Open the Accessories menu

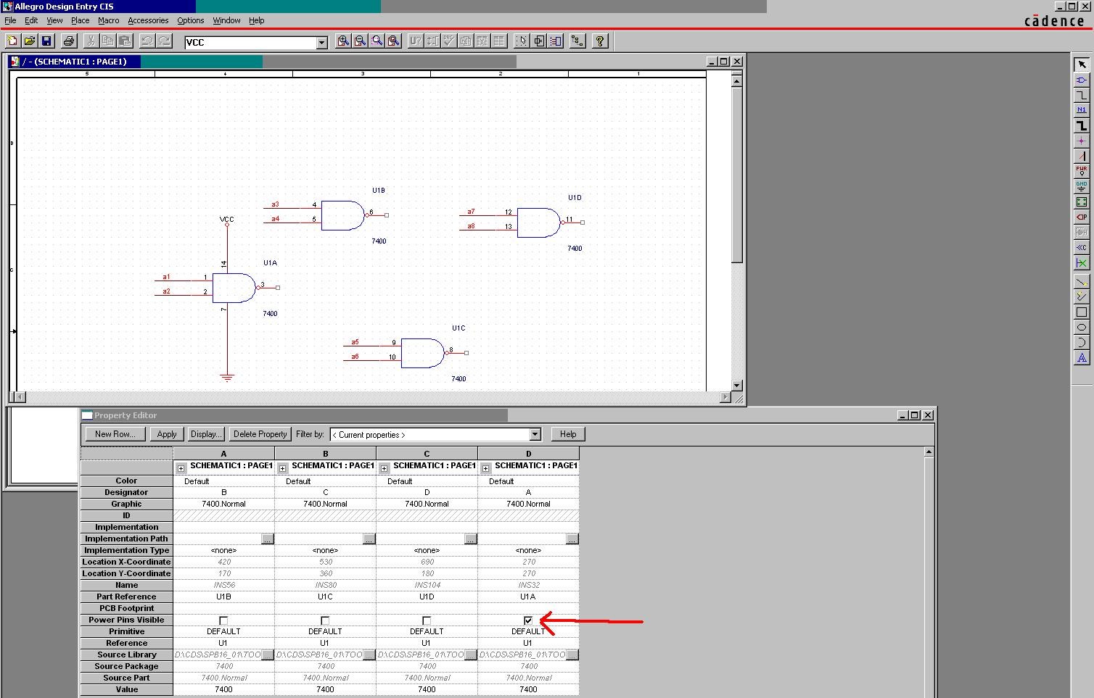click(x=148, y=20)
